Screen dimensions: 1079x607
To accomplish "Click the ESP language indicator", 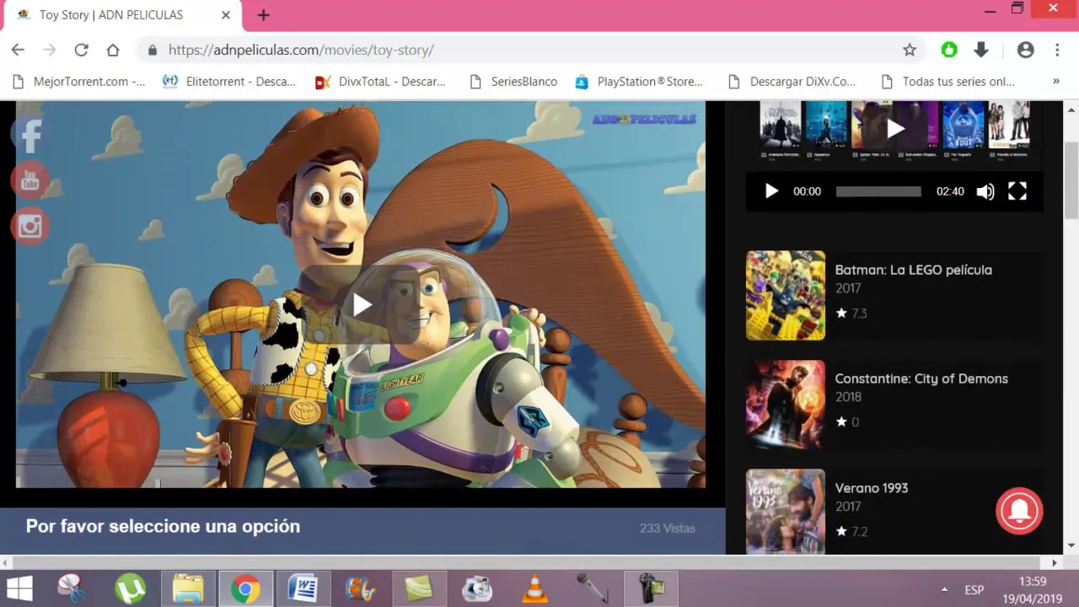I will coord(974,589).
